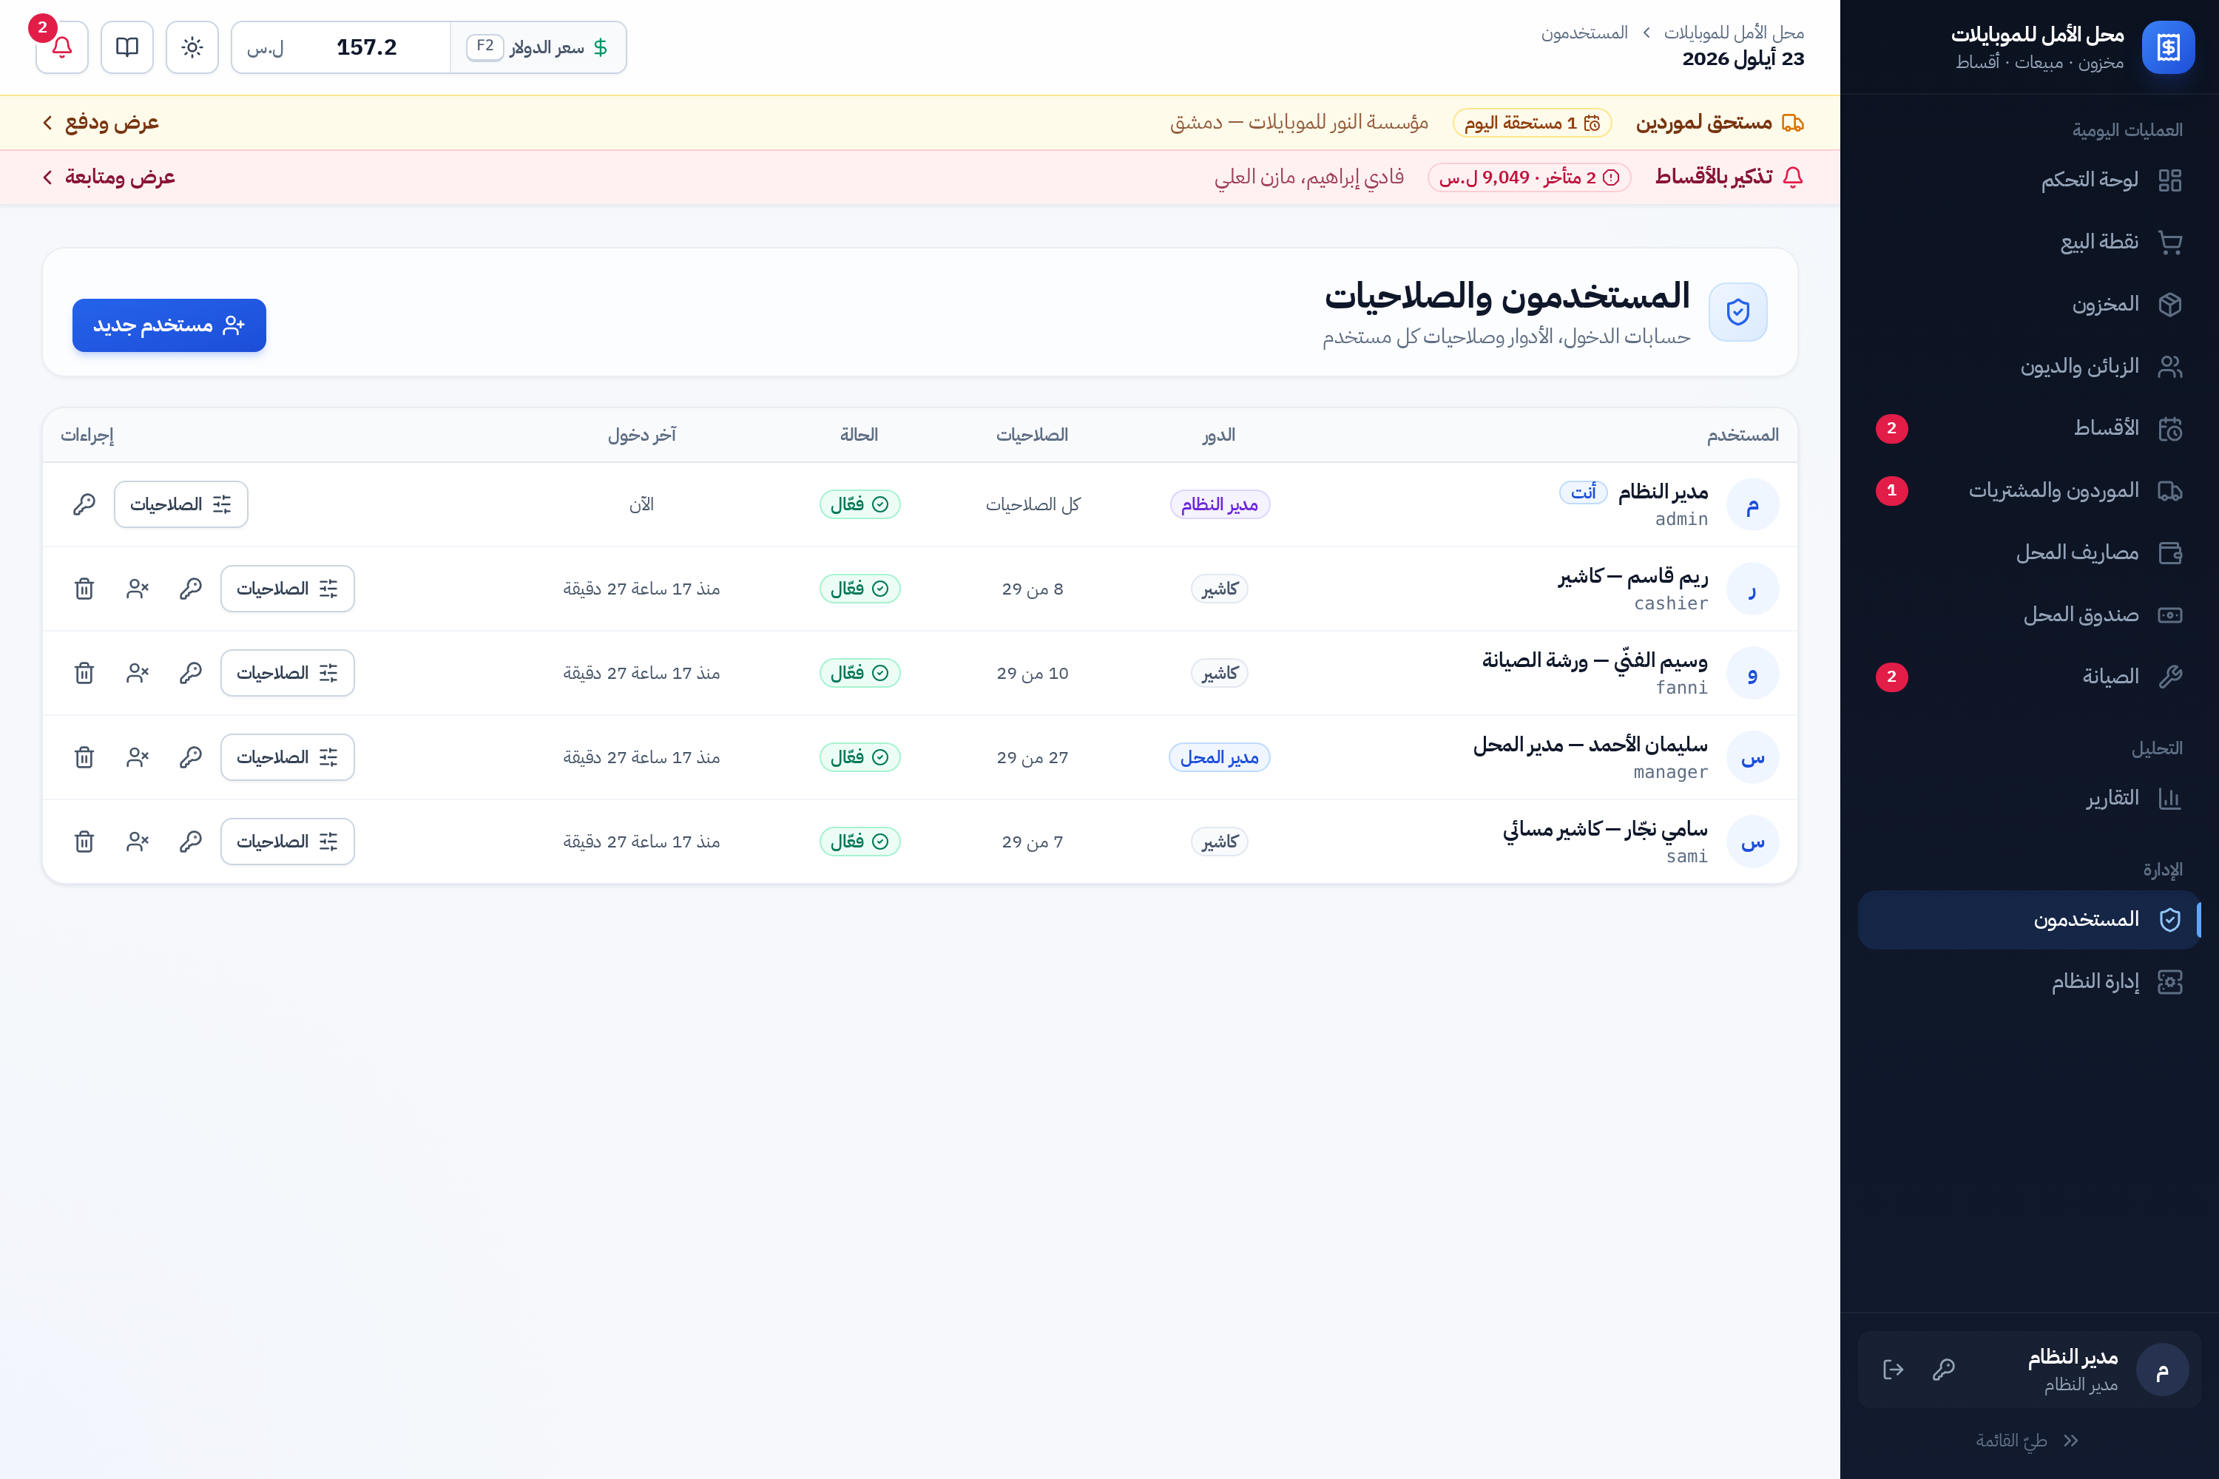Collapse sidebar via طيّ القائمة
Image resolution: width=2219 pixels, height=1479 pixels.
[2028, 1441]
